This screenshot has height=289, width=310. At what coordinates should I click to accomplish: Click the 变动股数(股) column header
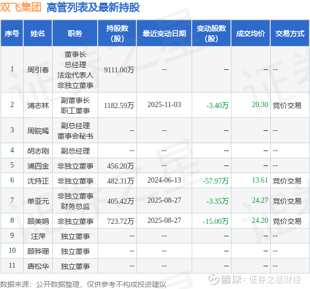click(x=211, y=34)
